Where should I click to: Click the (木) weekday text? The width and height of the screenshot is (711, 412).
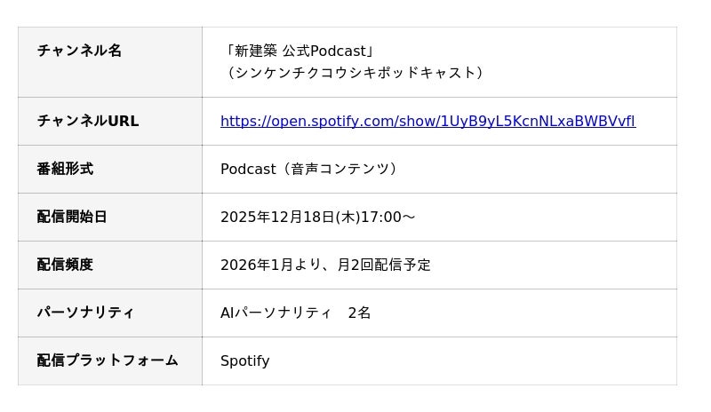pos(347,217)
